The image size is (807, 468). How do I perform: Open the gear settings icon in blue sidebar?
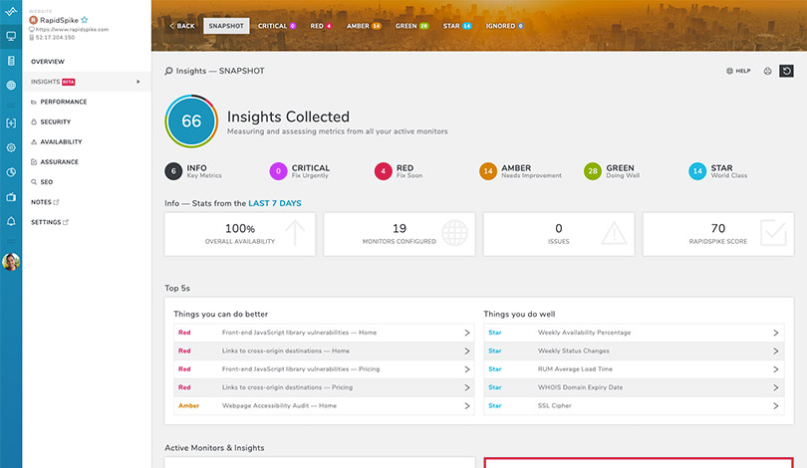pos(11,147)
